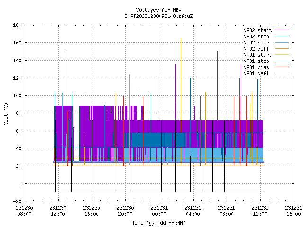Click the green NPD2 stop legend line
Screen dimensions: 303x227
(282, 36)
